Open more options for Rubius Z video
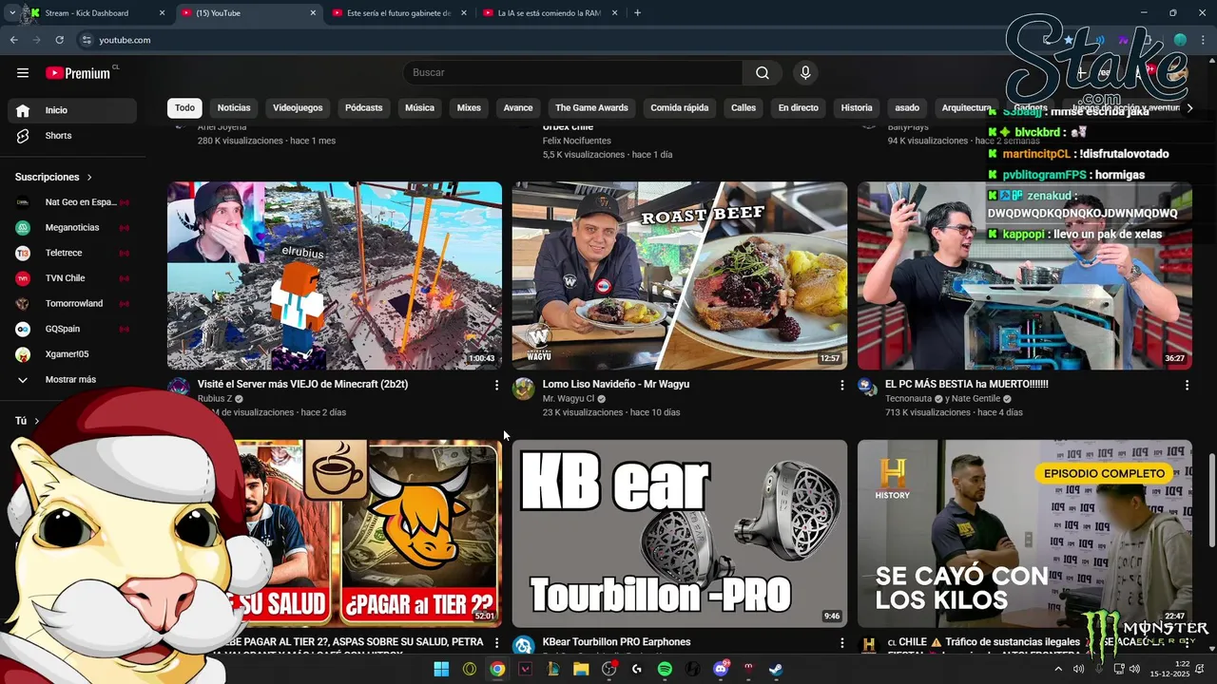1217x684 pixels. coord(496,385)
